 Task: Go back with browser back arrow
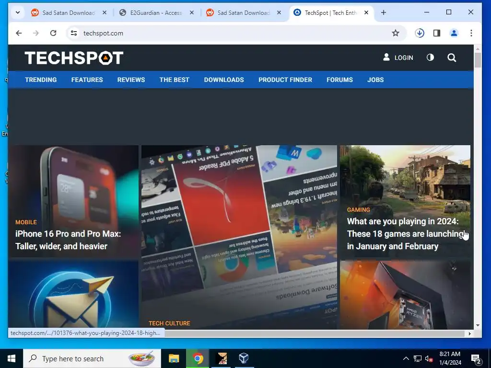click(x=19, y=33)
